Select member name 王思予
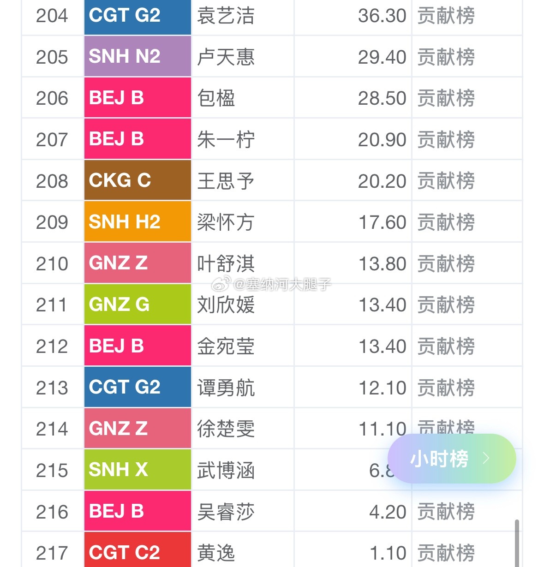The height and width of the screenshot is (567, 544). point(226,181)
